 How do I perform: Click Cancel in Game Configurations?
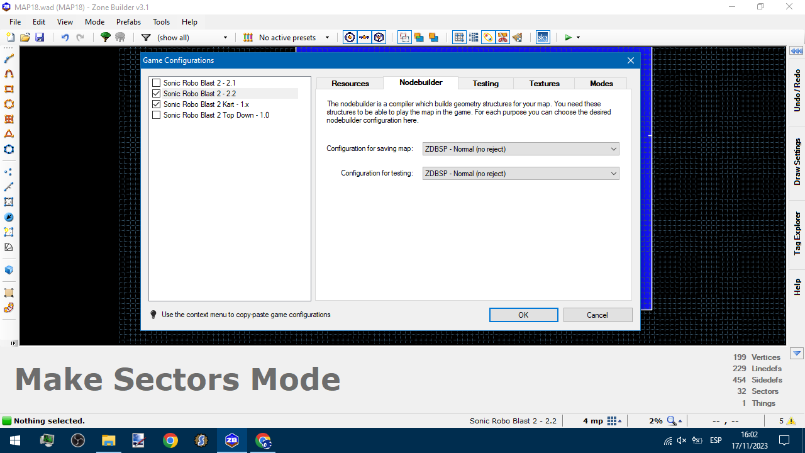(597, 315)
